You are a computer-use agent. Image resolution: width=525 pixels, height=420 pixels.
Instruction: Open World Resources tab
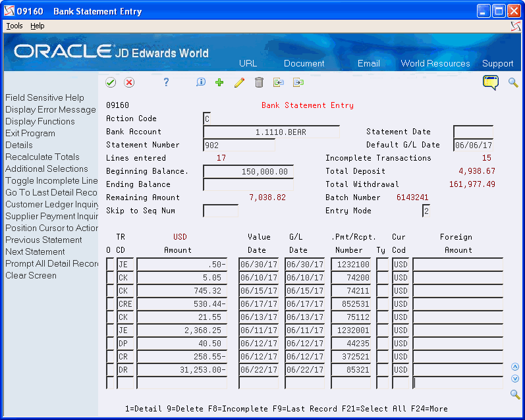435,63
